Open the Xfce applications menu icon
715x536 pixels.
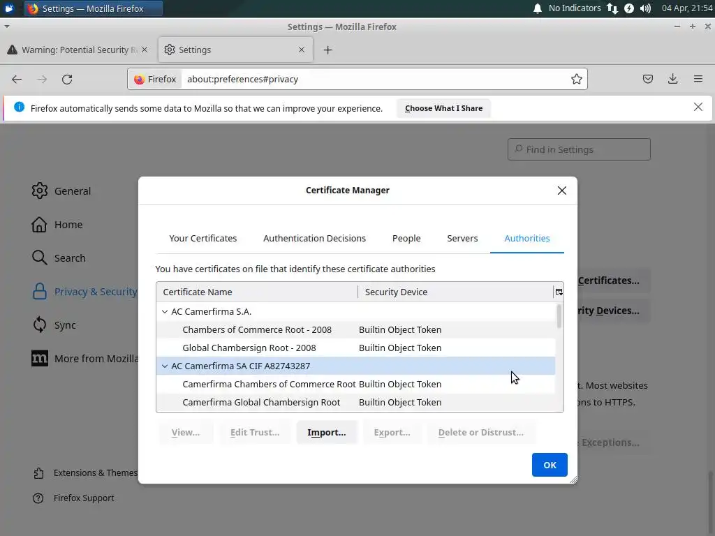(x=8, y=8)
